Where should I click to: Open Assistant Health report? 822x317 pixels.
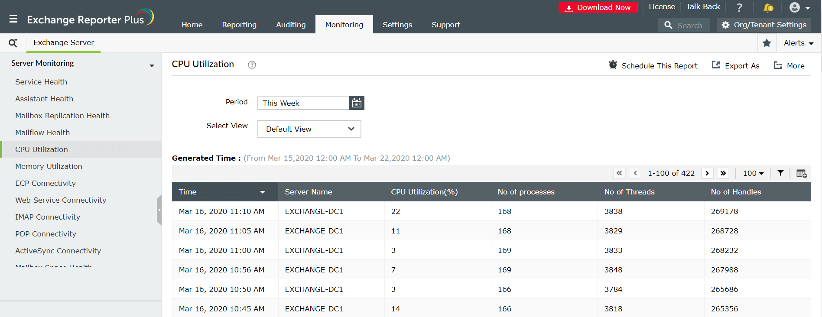pyautogui.click(x=44, y=99)
